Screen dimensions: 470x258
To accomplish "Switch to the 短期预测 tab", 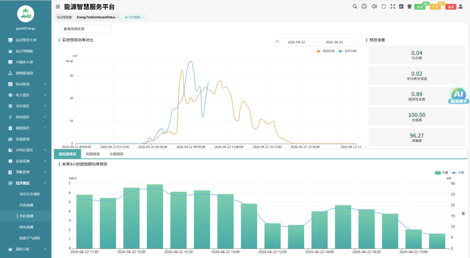I will (92, 154).
